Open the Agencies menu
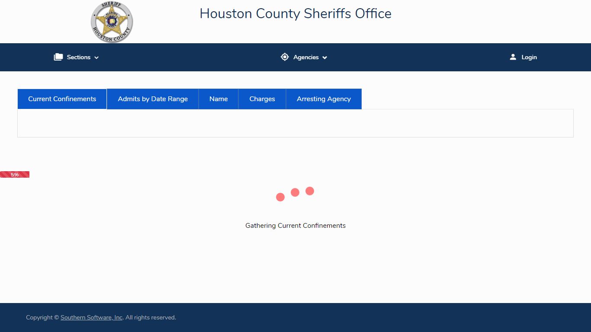This screenshot has height=332, width=591. point(304,57)
